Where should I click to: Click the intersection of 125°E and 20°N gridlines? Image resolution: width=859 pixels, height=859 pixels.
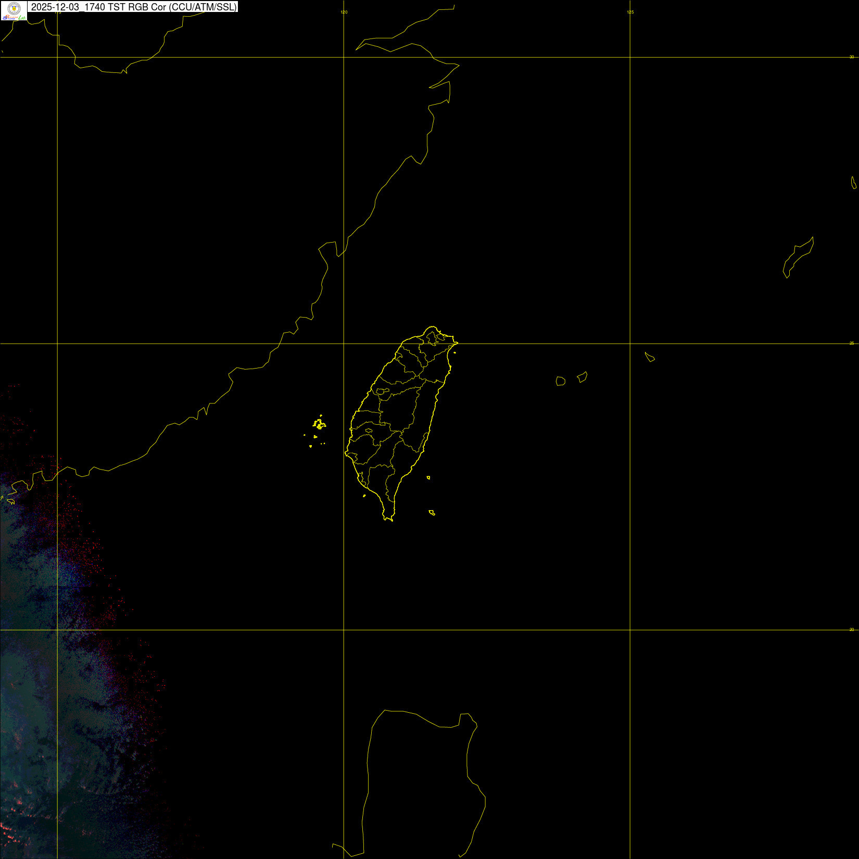pyautogui.click(x=630, y=630)
